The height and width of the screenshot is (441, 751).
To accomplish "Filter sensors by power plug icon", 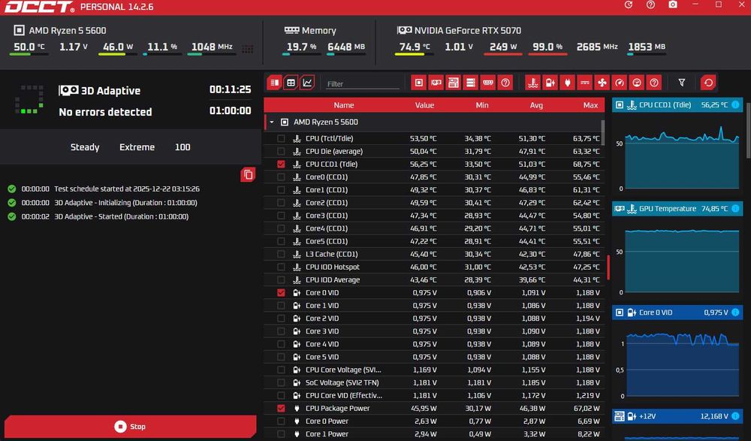I will coord(568,83).
